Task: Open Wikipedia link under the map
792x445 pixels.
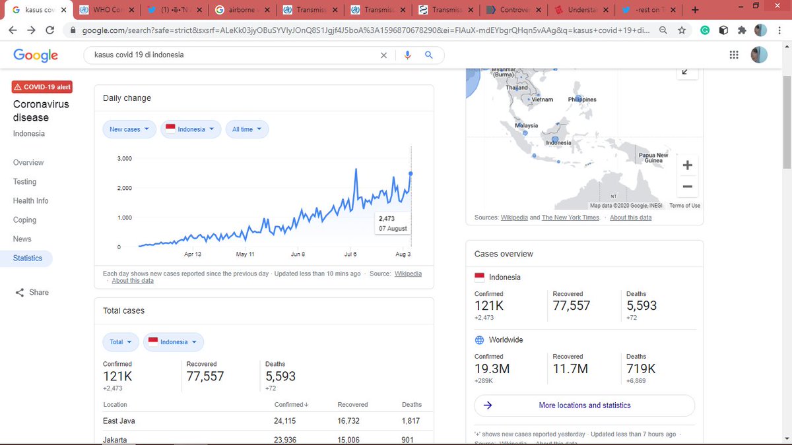Action: click(514, 218)
